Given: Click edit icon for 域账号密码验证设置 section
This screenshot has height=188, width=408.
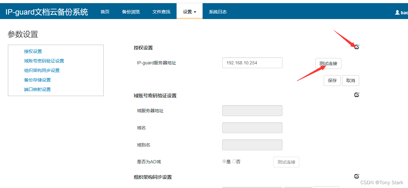Looking at the screenshot, I should point(357,95).
